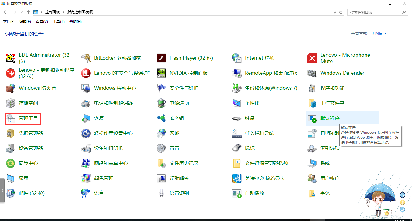Image resolution: width=412 pixels, height=221 pixels.
Task: Open 语音识别 microphone icon
Action: point(161,193)
